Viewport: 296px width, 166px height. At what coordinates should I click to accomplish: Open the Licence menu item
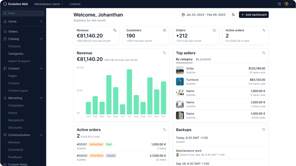click(x=75, y=4)
